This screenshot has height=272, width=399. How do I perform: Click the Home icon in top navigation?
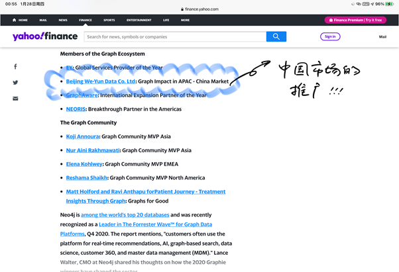(15, 20)
